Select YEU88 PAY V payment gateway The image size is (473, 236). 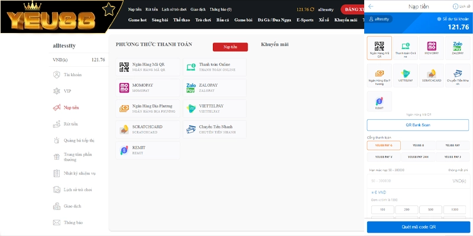(384, 157)
